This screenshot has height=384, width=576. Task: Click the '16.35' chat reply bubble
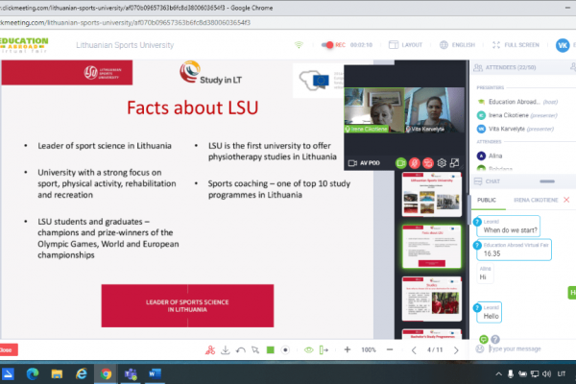pos(514,250)
